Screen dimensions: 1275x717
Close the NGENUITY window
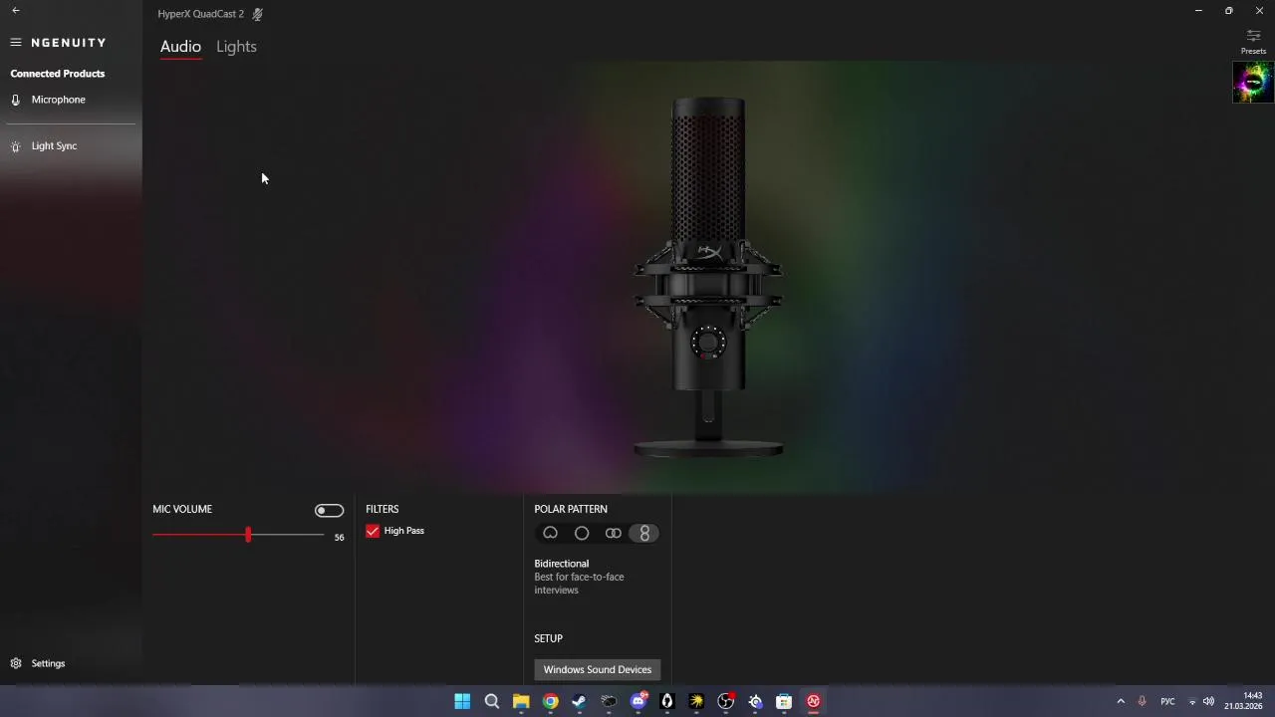(x=1259, y=10)
